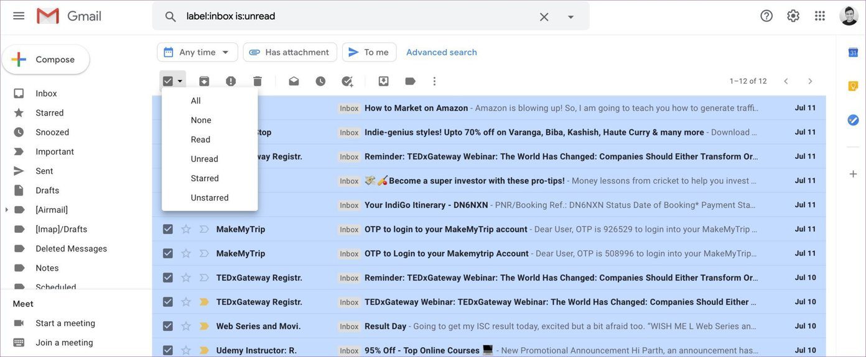This screenshot has height=357, width=866.
Task: Choose Starred from selection menu
Action: 205,178
